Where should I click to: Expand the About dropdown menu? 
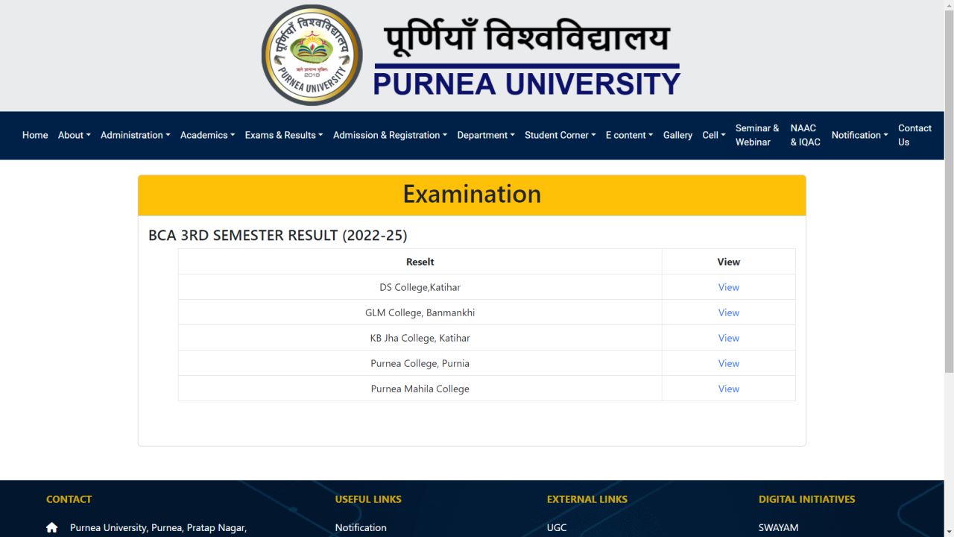(75, 135)
